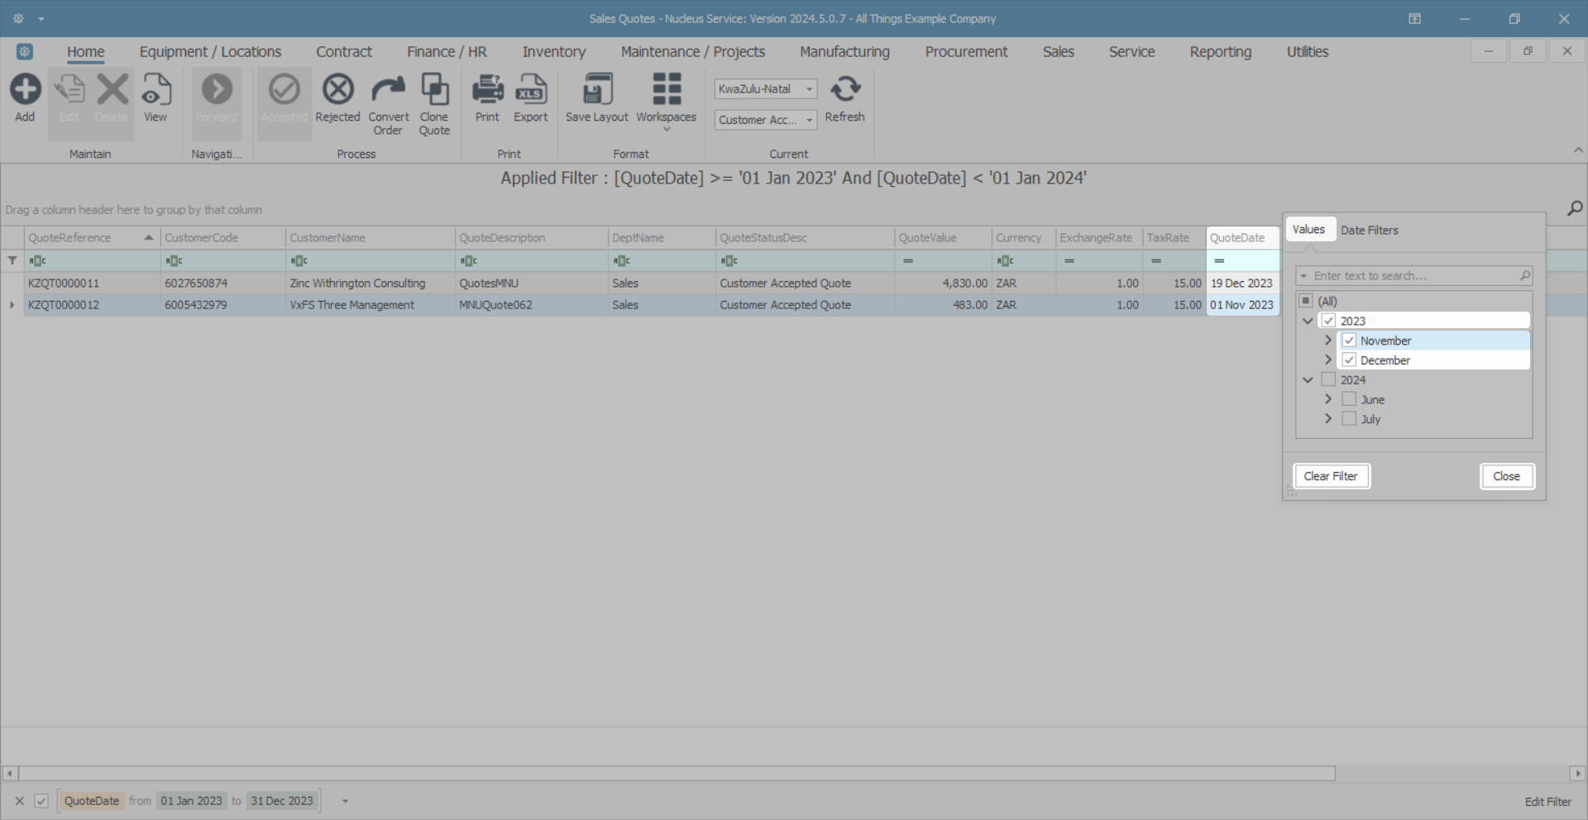Viewport: 1588px width, 820px height.
Task: Collapse the 2023 tree node
Action: point(1308,321)
